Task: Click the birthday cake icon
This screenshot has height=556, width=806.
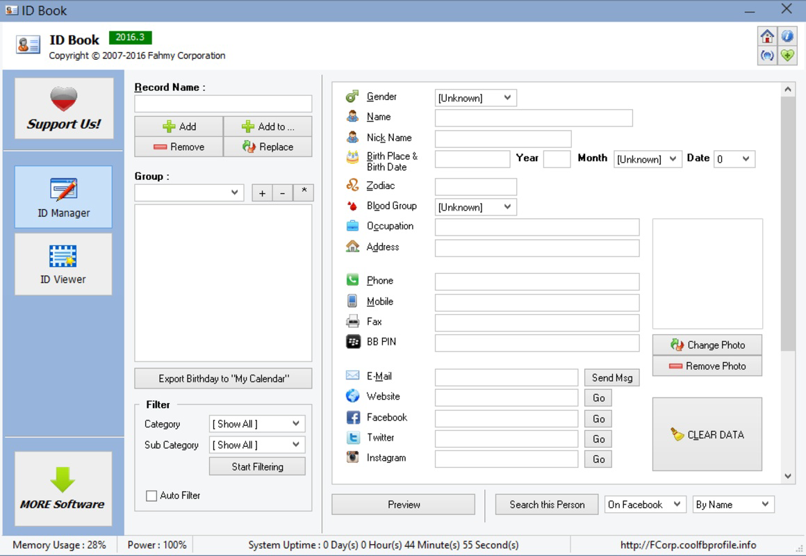Action: pyautogui.click(x=353, y=157)
